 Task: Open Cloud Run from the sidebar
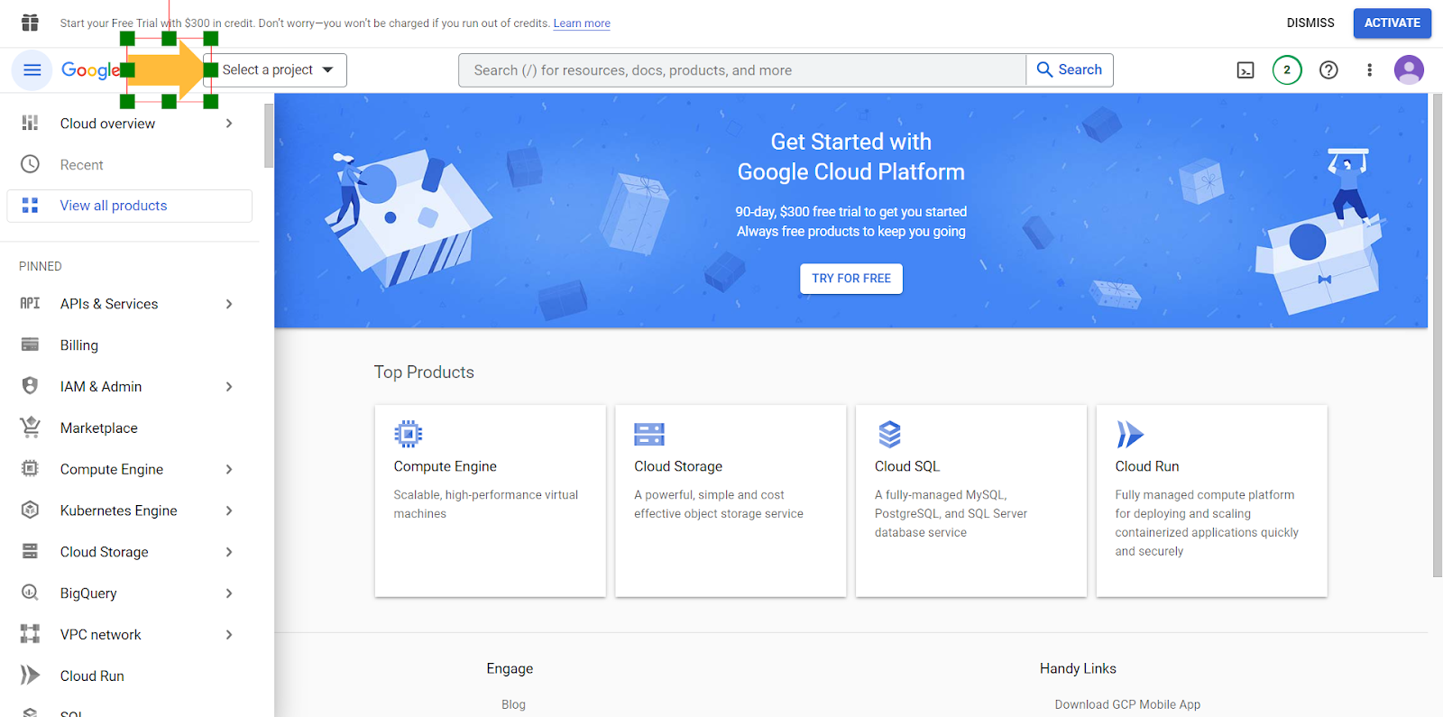coord(92,676)
